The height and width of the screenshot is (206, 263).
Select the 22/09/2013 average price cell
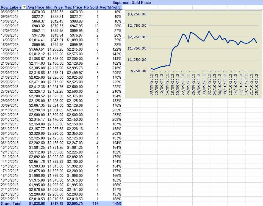(37, 68)
